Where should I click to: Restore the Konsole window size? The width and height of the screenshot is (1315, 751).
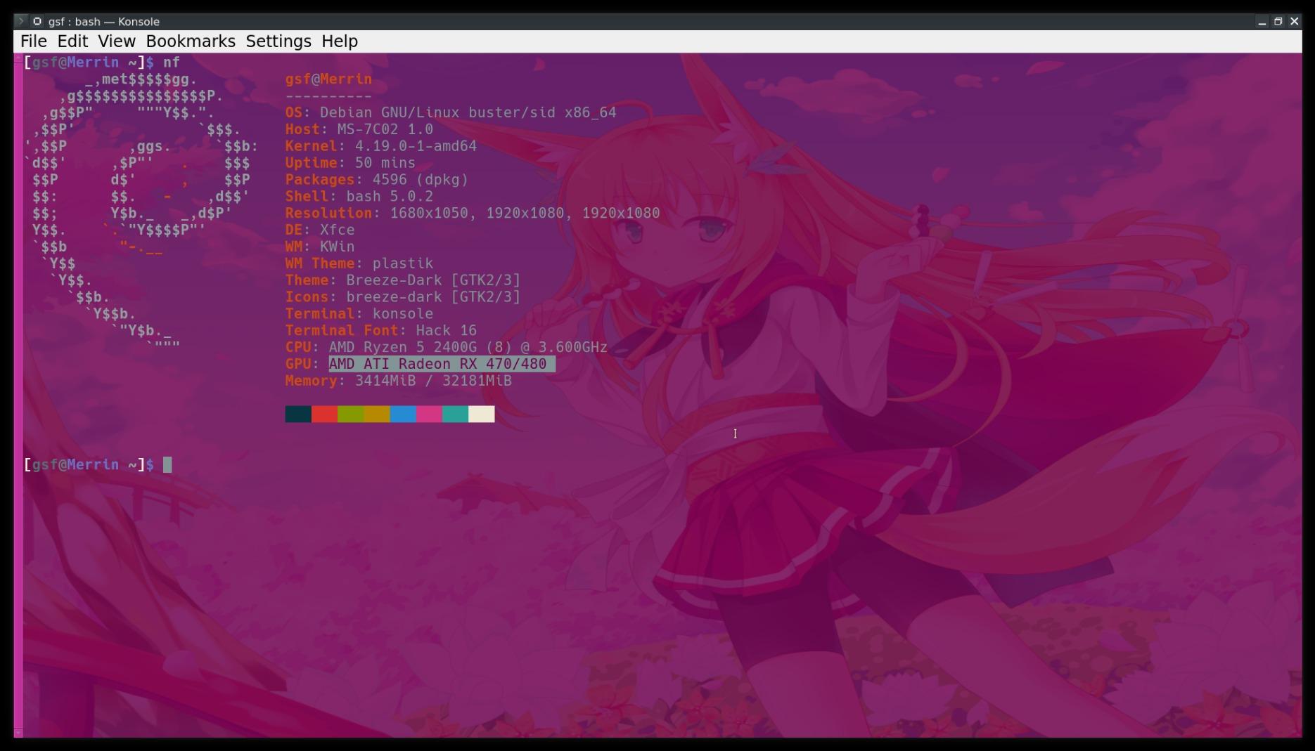(1278, 22)
